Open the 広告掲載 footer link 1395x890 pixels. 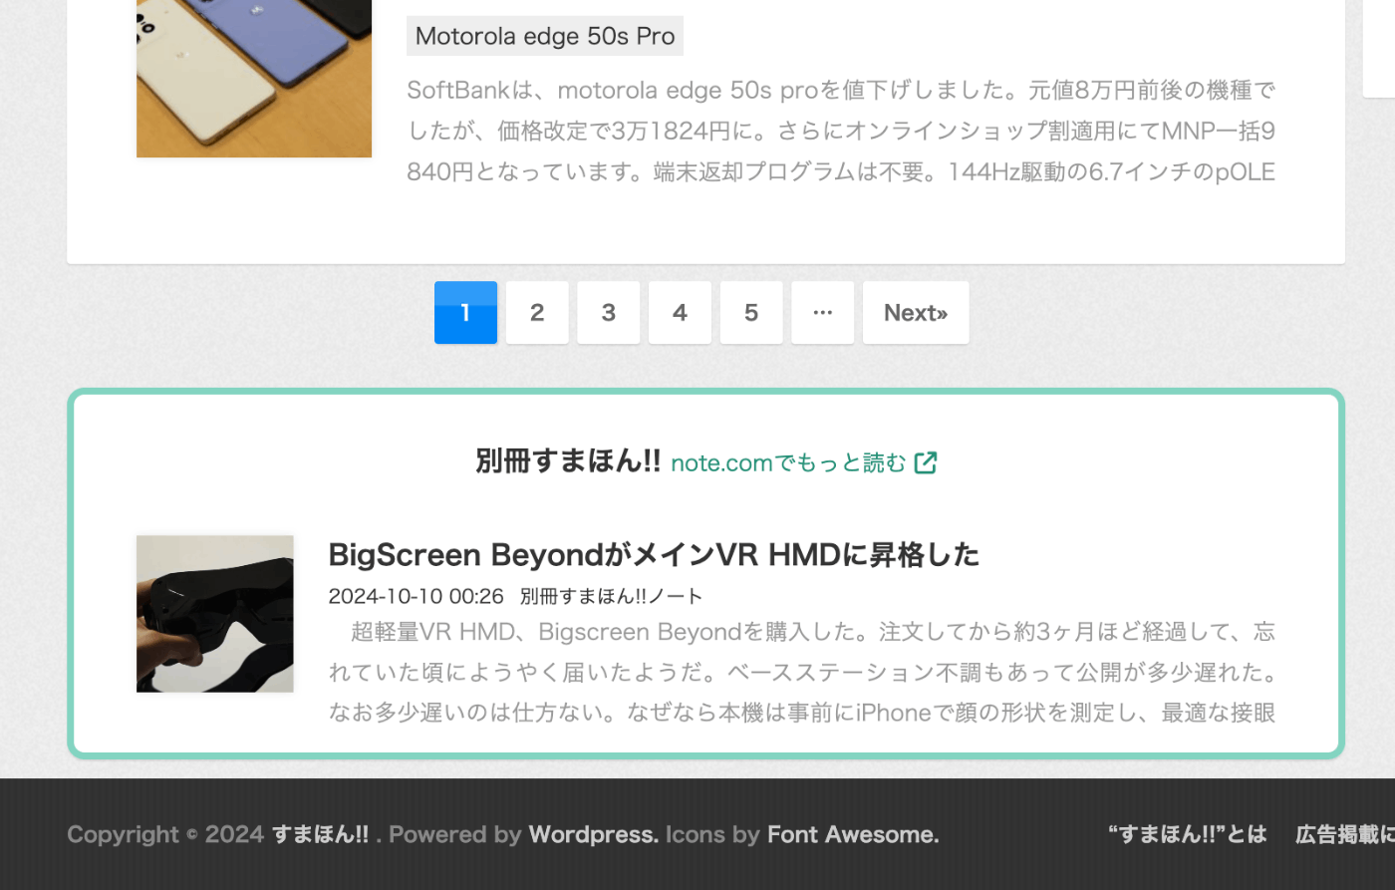(1345, 834)
